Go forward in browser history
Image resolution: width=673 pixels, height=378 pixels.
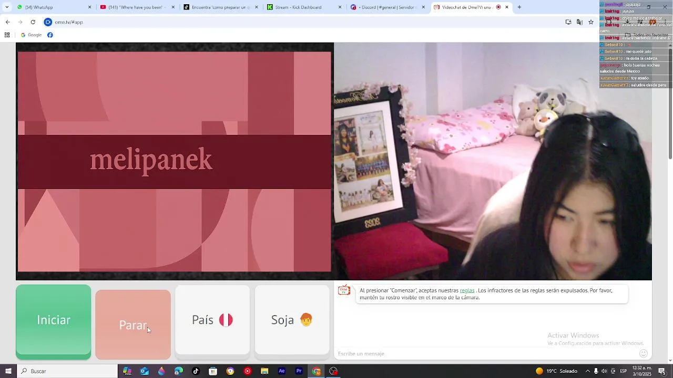[x=20, y=22]
